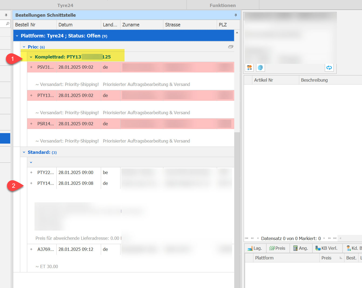The width and height of the screenshot is (362, 288).
Task: Collapse the unnamed subgroup under Standard
Action: point(31,162)
